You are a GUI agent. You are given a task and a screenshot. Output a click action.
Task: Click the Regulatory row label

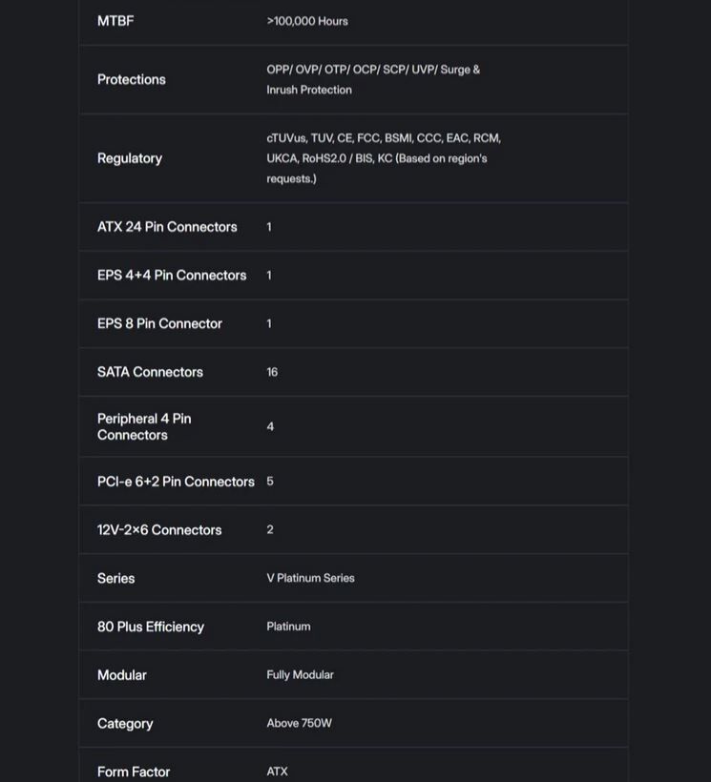[130, 158]
